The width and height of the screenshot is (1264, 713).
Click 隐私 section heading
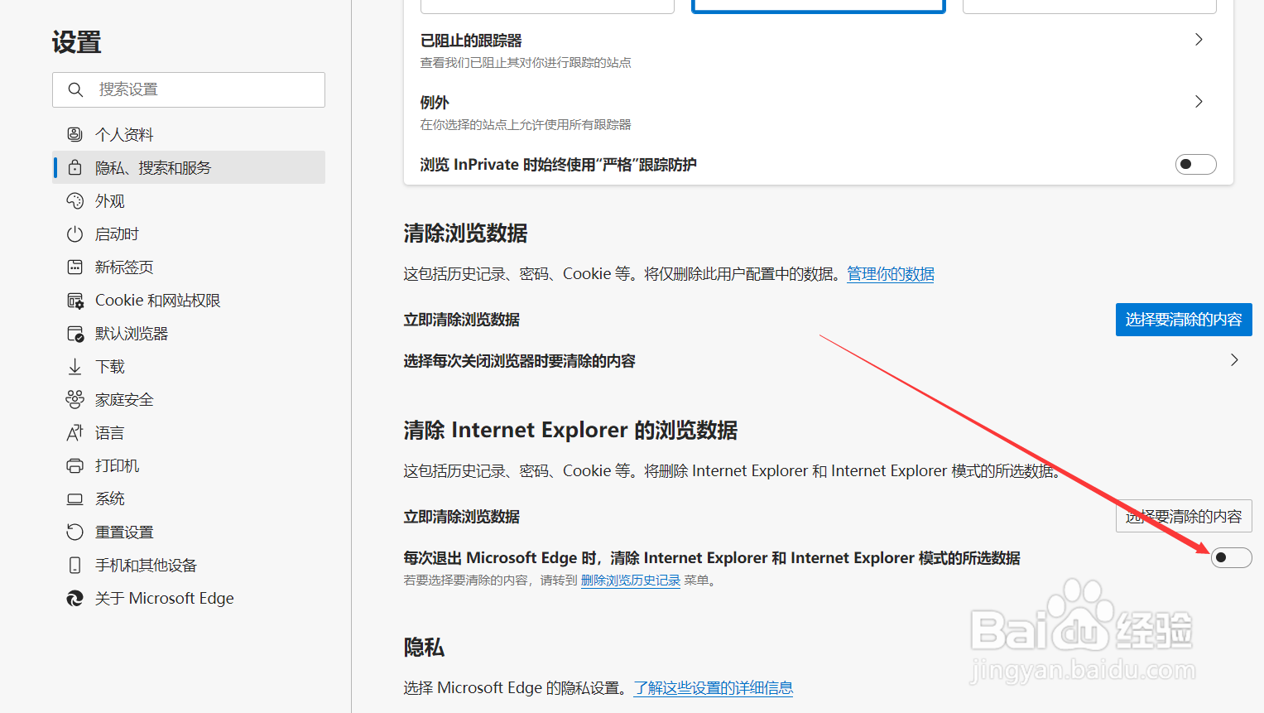(x=424, y=648)
